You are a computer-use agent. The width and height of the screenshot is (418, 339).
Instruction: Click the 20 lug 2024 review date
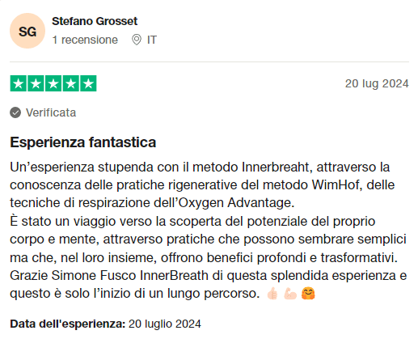(377, 83)
